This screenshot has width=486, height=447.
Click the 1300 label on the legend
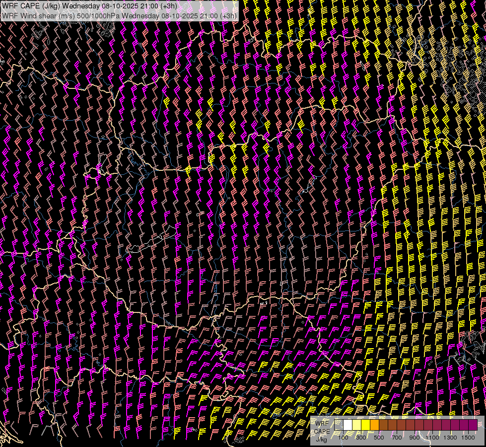450,438
